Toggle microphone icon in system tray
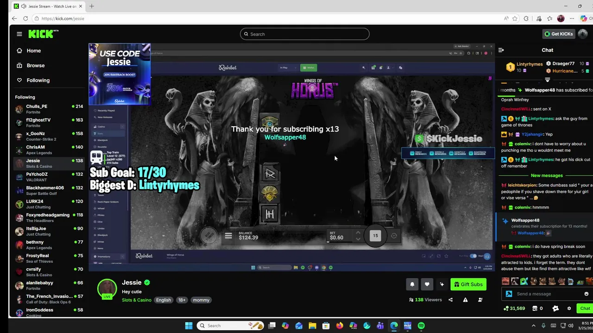 (543, 326)
